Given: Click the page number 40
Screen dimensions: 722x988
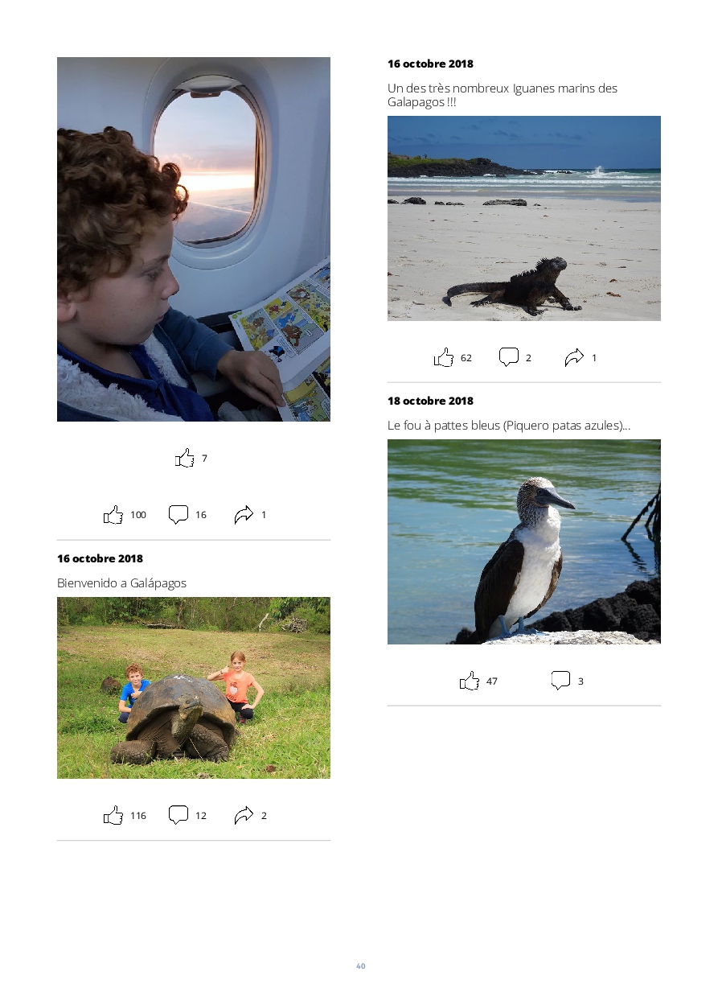Looking at the screenshot, I should [x=361, y=966].
